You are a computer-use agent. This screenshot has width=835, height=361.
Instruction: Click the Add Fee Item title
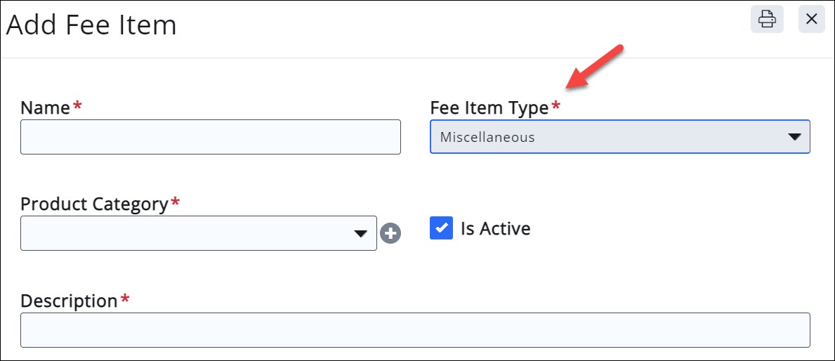coord(91,25)
